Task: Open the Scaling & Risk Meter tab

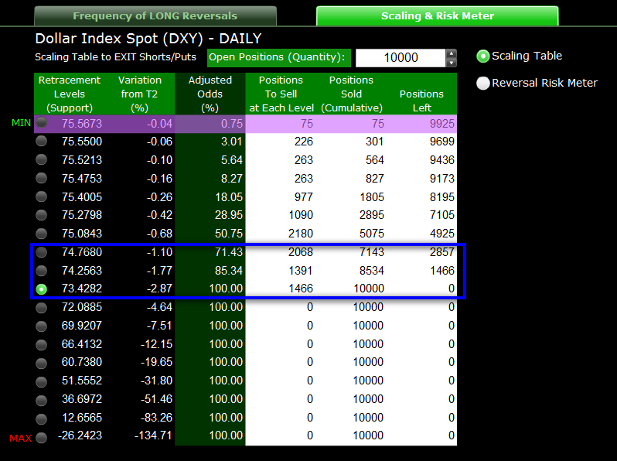Action: [x=437, y=16]
